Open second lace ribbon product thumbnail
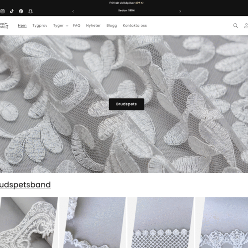 93,222
